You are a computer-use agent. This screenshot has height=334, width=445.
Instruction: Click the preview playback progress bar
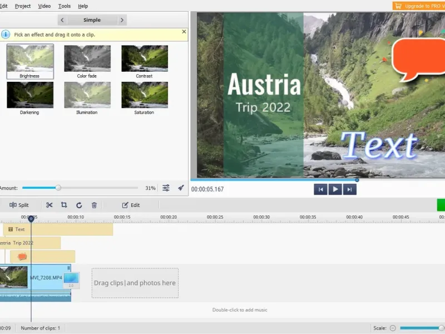(318, 180)
